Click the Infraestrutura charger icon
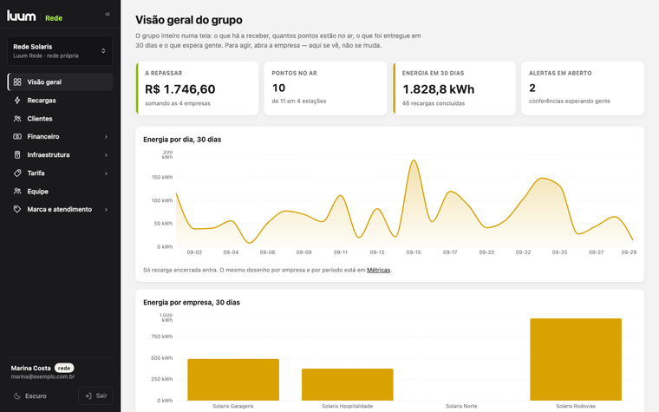 pos(17,154)
